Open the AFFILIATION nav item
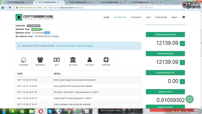Image resolution: width=202 pixels, height=114 pixels. point(161,17)
